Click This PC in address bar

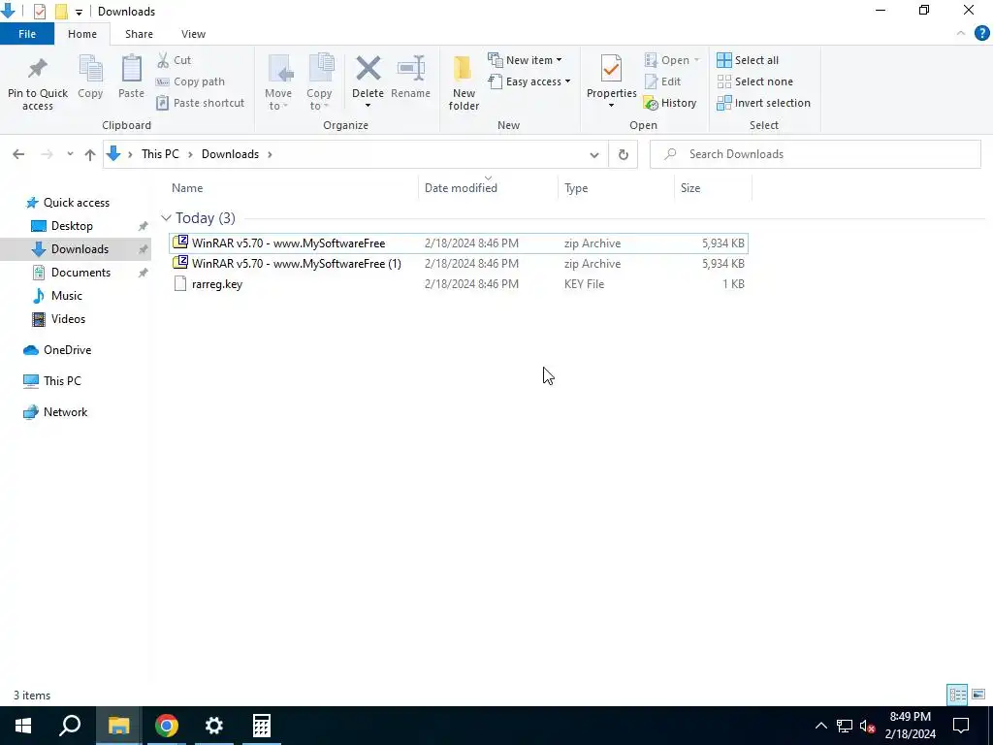point(160,154)
